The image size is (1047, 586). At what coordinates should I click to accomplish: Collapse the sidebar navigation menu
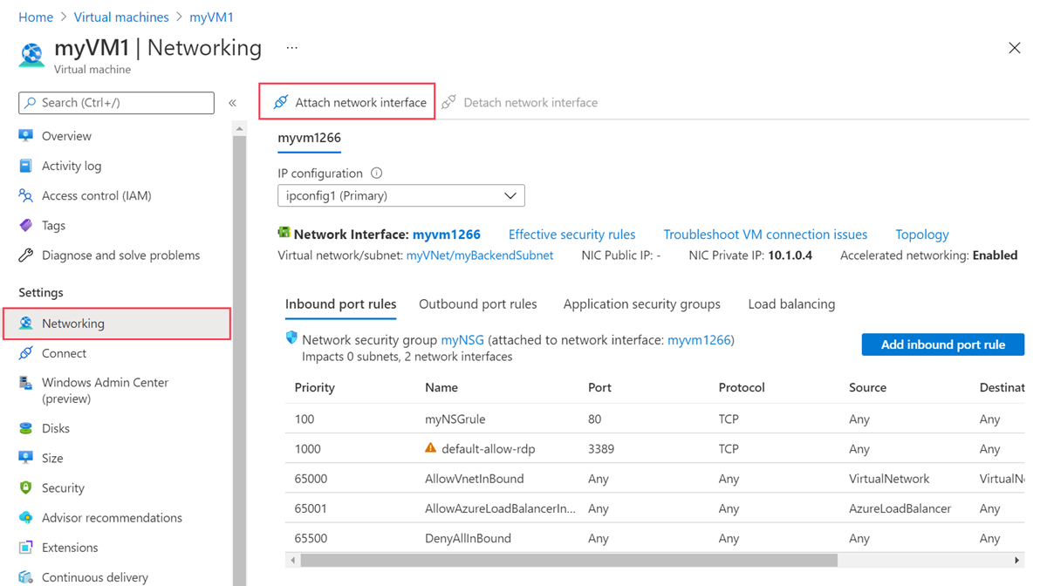click(x=233, y=103)
